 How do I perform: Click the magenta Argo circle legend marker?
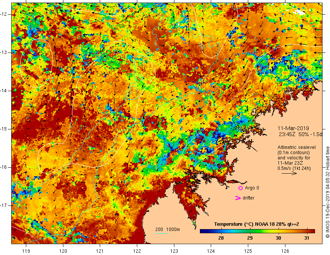240,188
